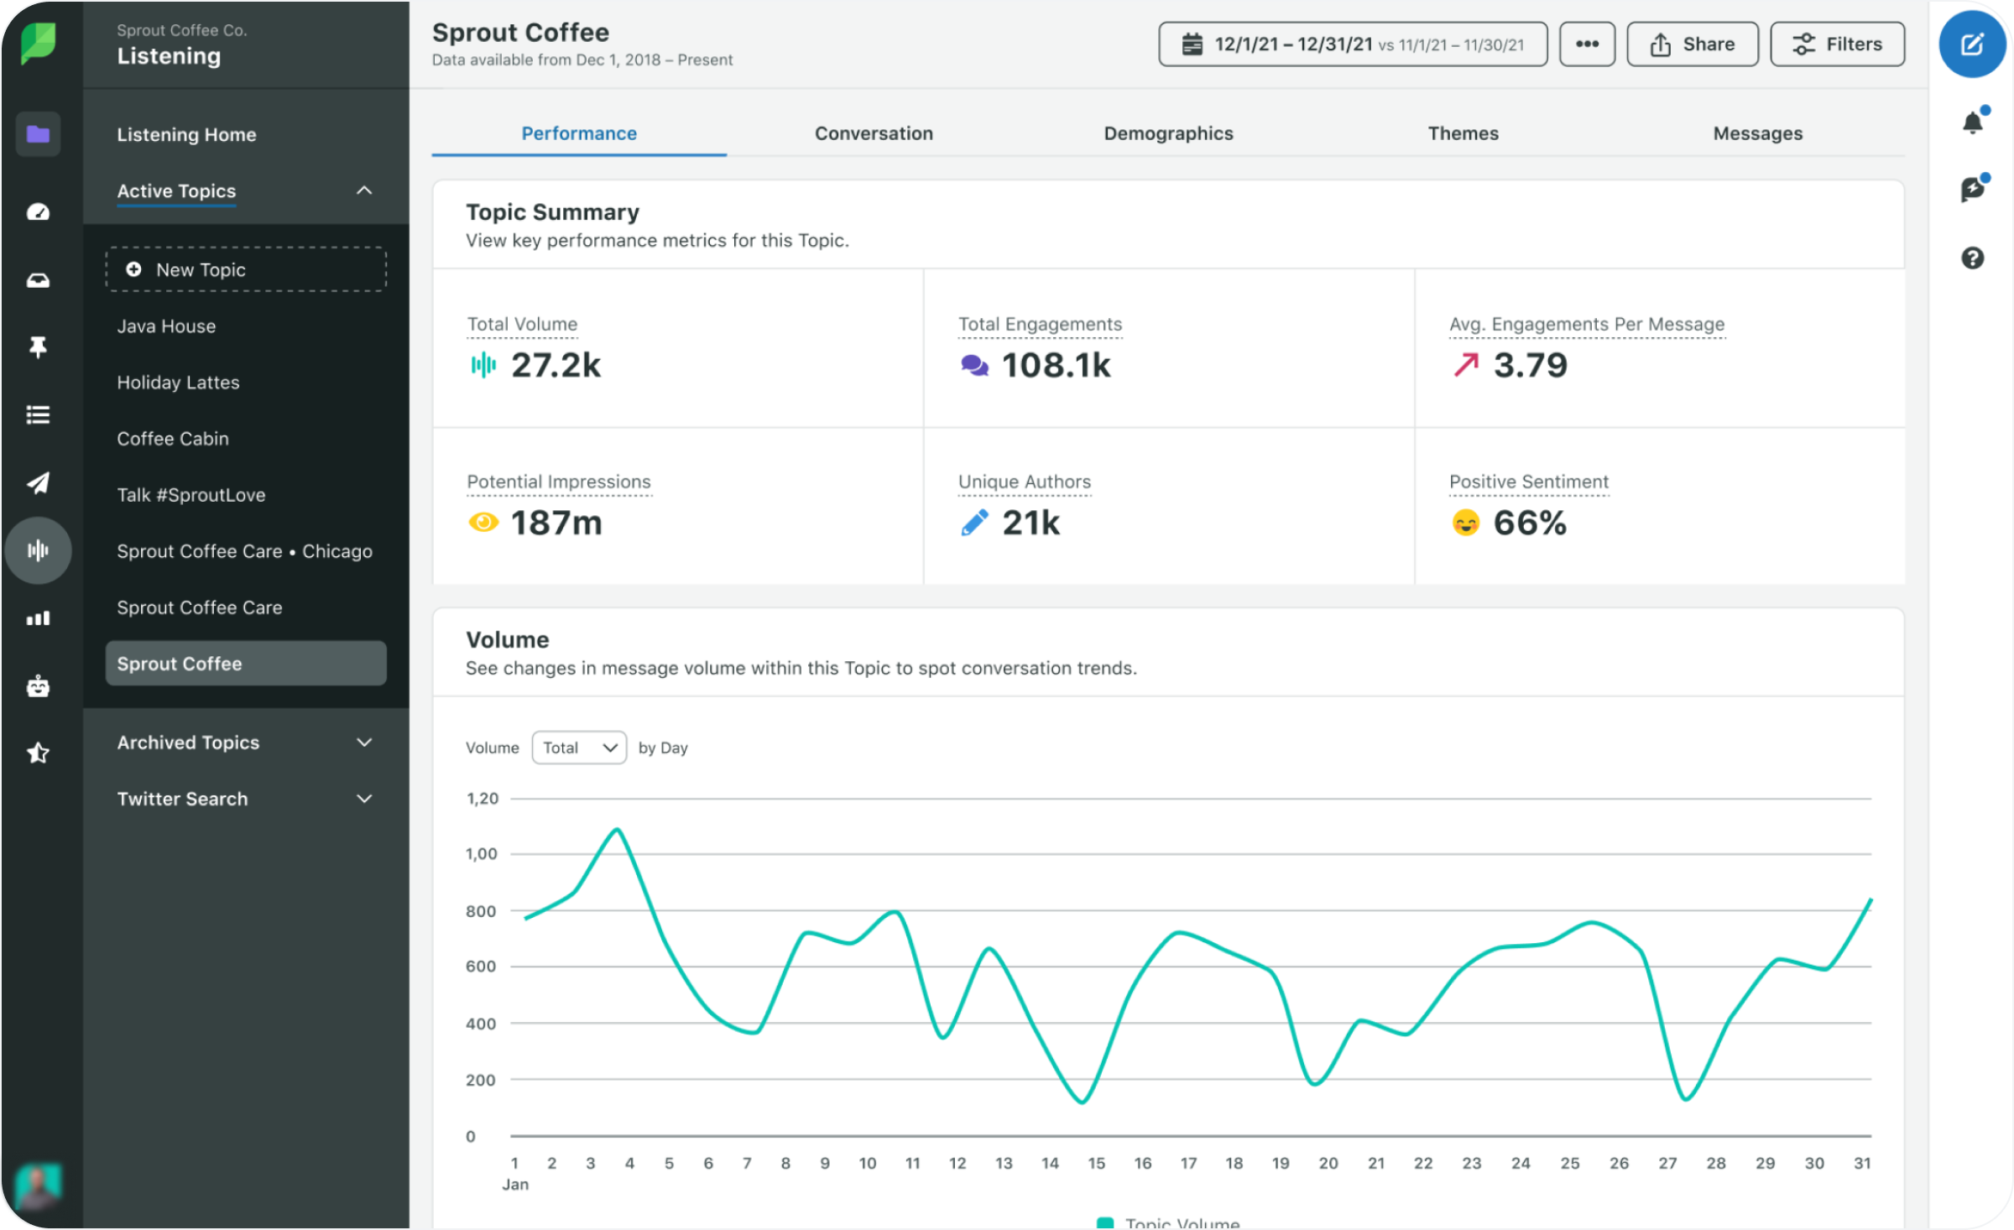Select the Talk #SproutLove topic
The image size is (2014, 1230).
point(190,495)
